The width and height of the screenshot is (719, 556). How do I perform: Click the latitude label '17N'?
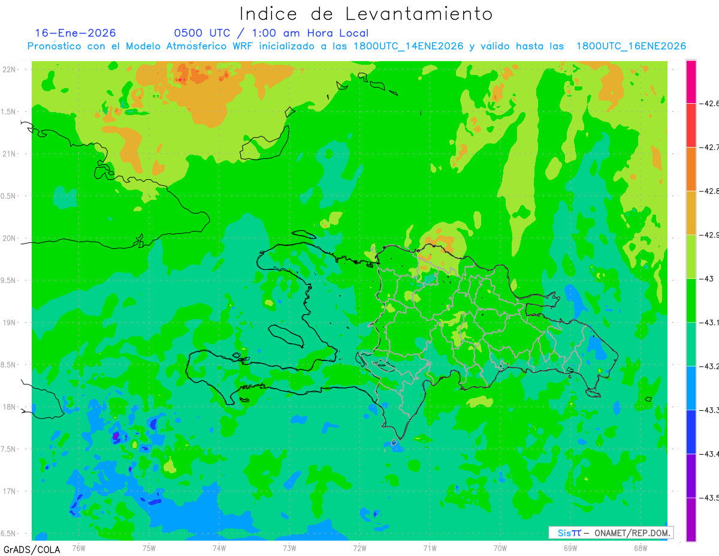tap(10, 491)
